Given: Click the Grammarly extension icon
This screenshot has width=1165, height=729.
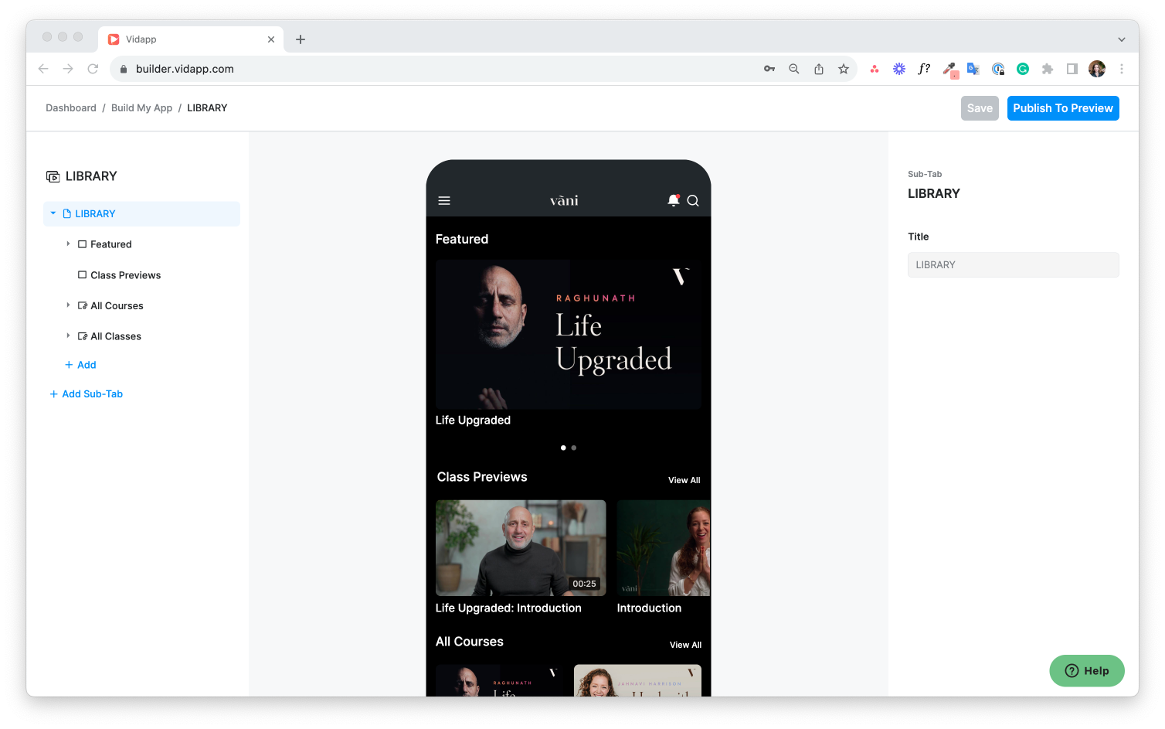Looking at the screenshot, I should coord(1023,69).
